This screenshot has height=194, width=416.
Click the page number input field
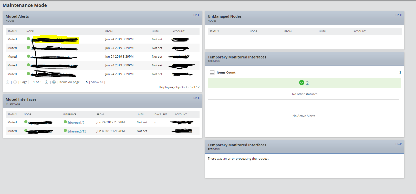click(x=32, y=82)
